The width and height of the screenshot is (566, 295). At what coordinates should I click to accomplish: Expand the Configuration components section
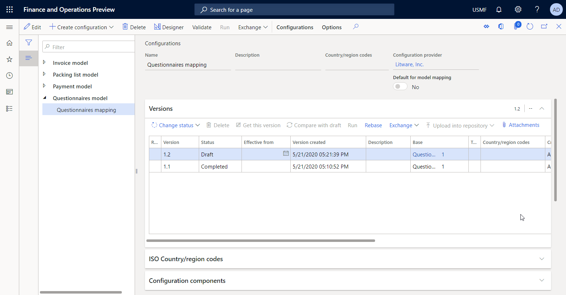click(x=542, y=281)
